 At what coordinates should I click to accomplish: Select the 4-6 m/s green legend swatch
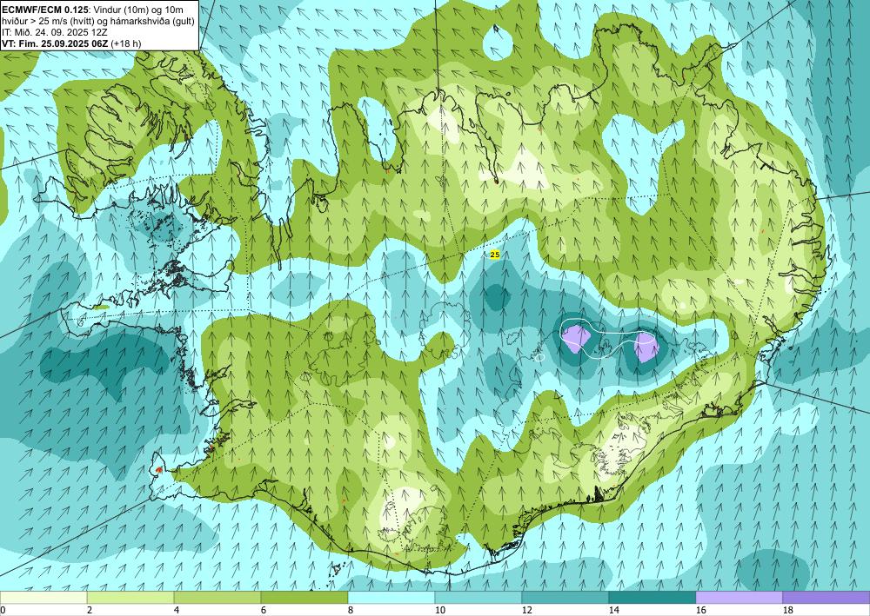(x=217, y=598)
